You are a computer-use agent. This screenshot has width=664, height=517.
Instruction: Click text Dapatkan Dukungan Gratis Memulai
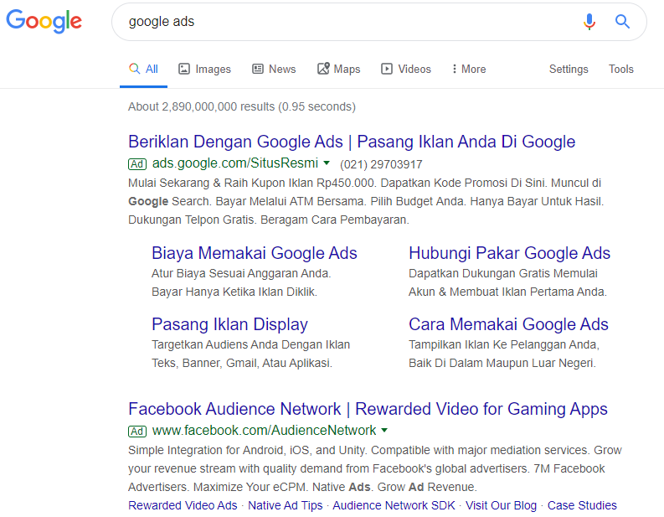(502, 274)
